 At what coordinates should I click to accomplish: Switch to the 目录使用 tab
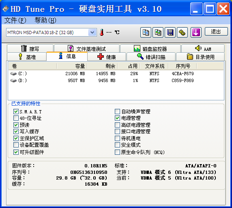[200, 57]
